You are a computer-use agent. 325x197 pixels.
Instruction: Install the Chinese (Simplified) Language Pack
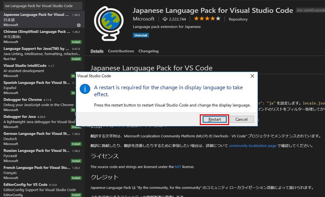coord(76,42)
